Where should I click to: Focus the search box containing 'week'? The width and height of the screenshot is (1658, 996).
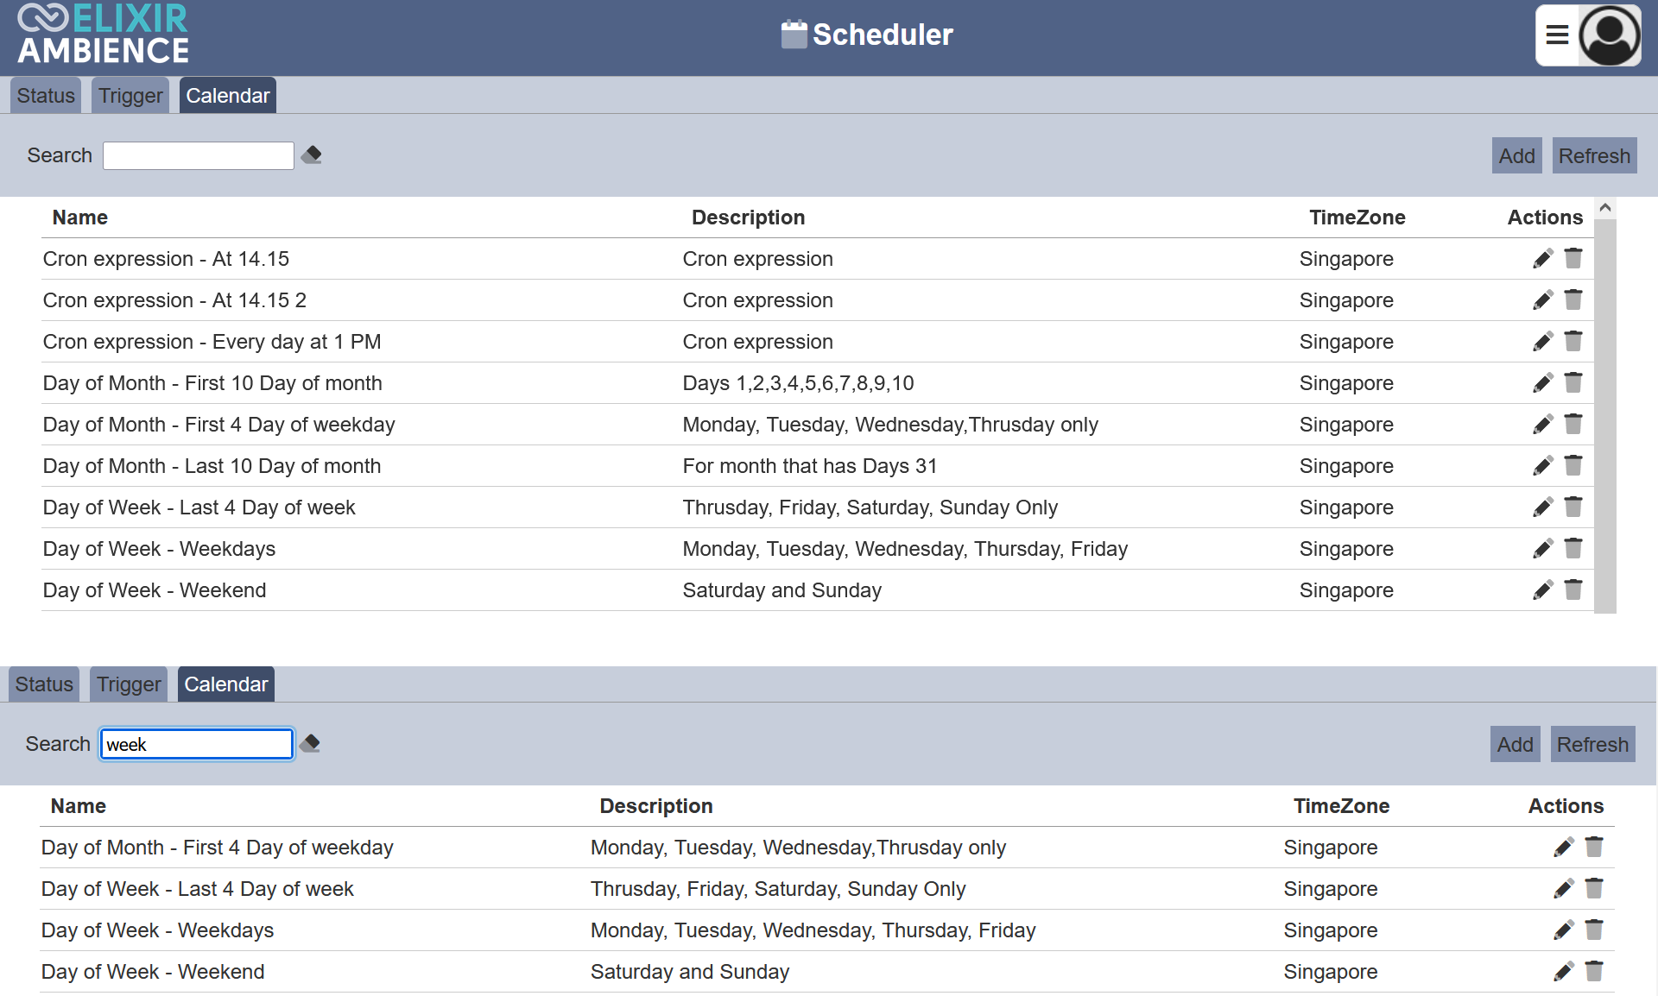(197, 745)
